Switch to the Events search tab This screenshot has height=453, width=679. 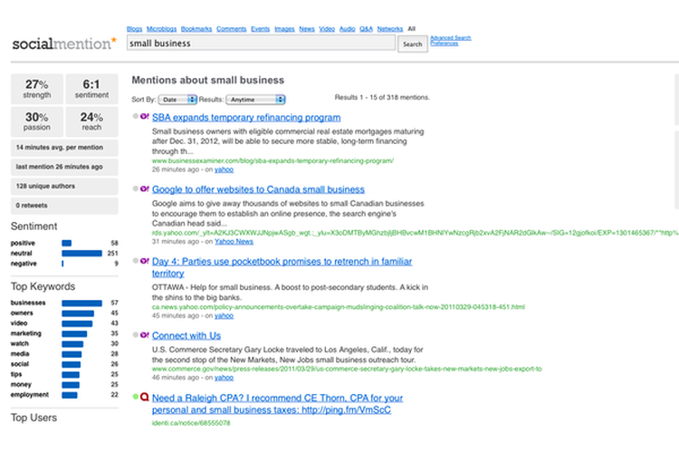click(x=260, y=29)
